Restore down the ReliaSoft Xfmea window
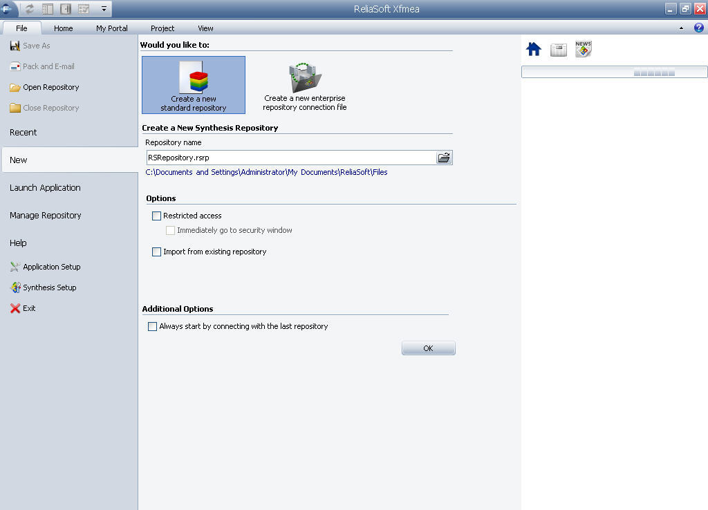The height and width of the screenshot is (510, 708). pos(685,8)
